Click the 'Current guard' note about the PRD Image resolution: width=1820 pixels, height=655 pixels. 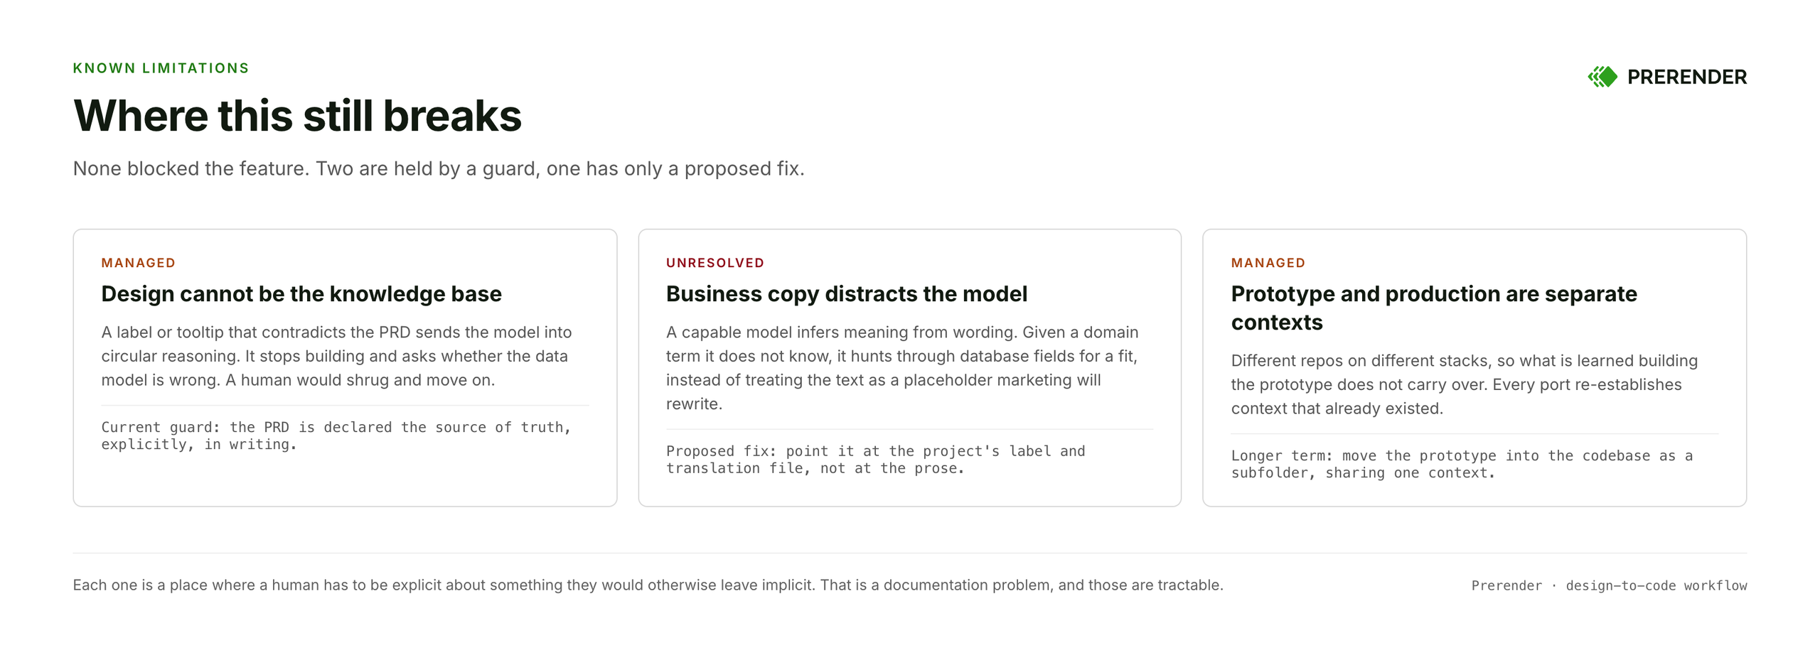336,435
